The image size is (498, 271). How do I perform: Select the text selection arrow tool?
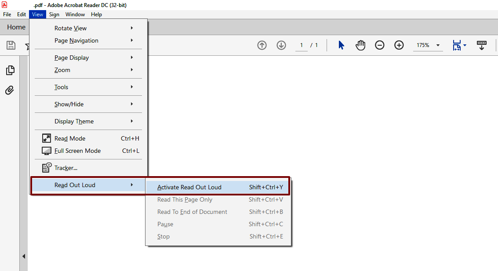coord(341,45)
